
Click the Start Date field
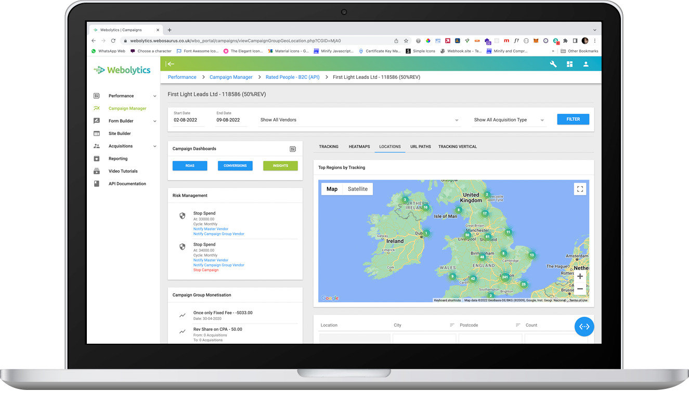coord(188,120)
